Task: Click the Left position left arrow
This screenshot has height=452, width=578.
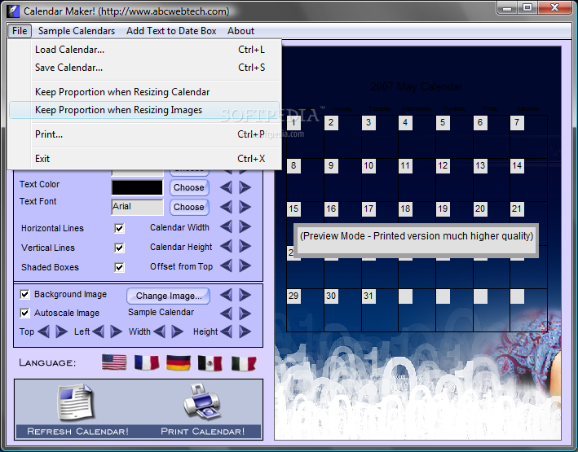Action: click(98, 331)
